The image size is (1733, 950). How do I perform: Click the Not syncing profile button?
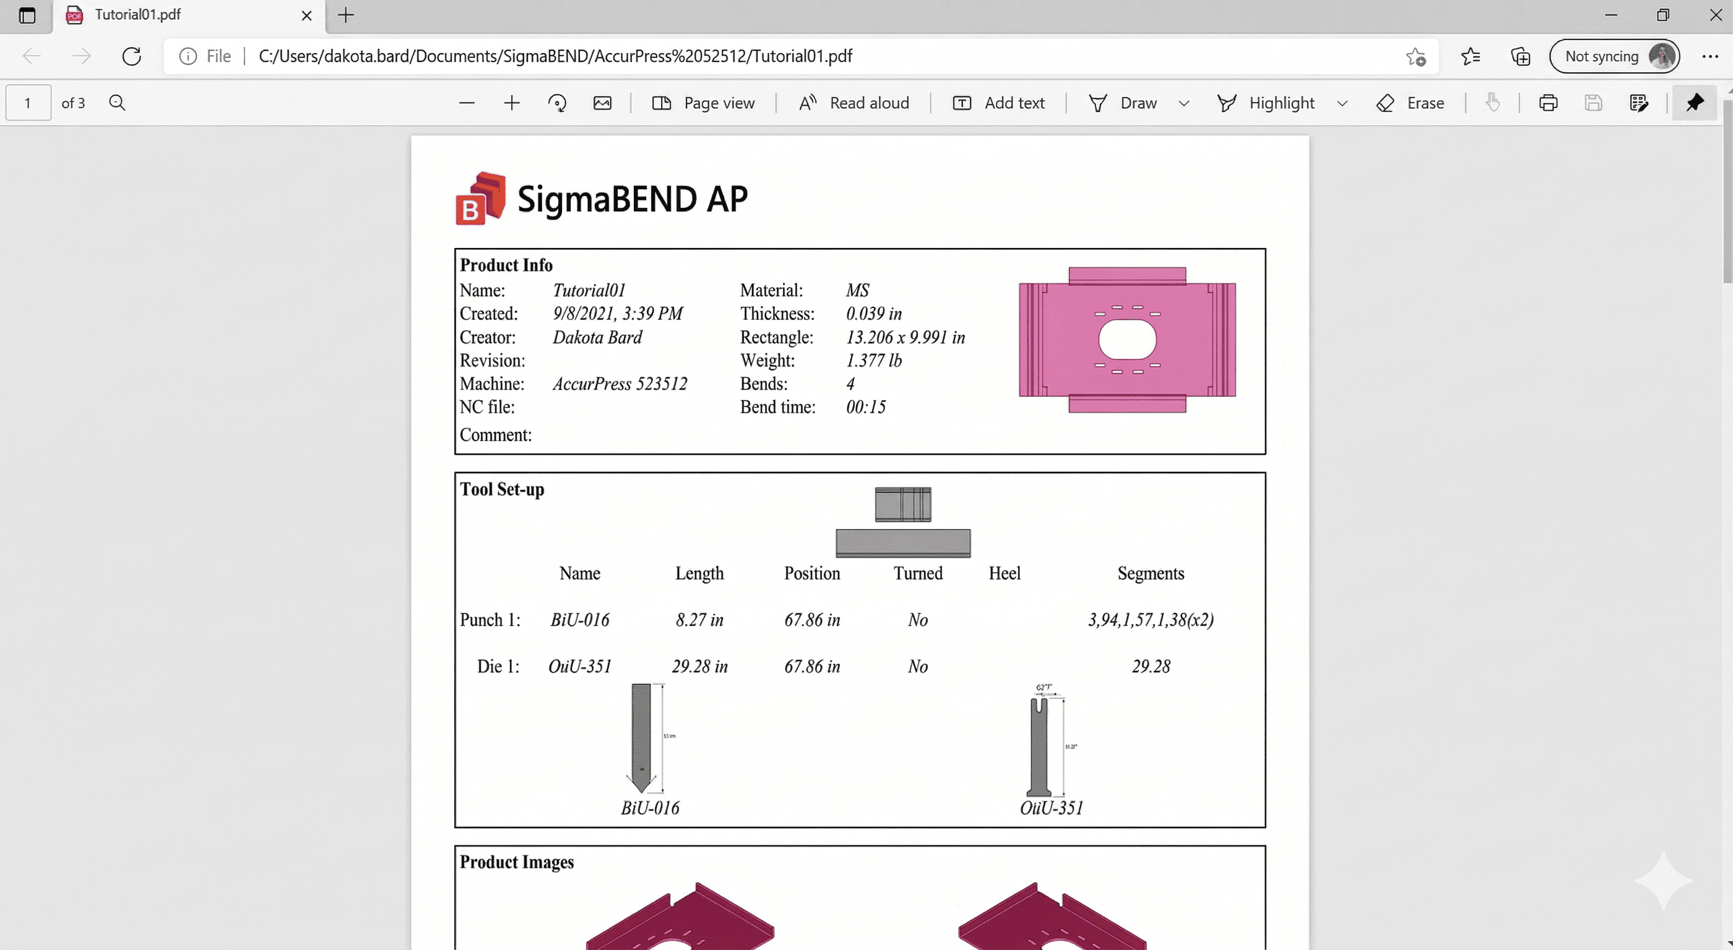click(x=1614, y=56)
